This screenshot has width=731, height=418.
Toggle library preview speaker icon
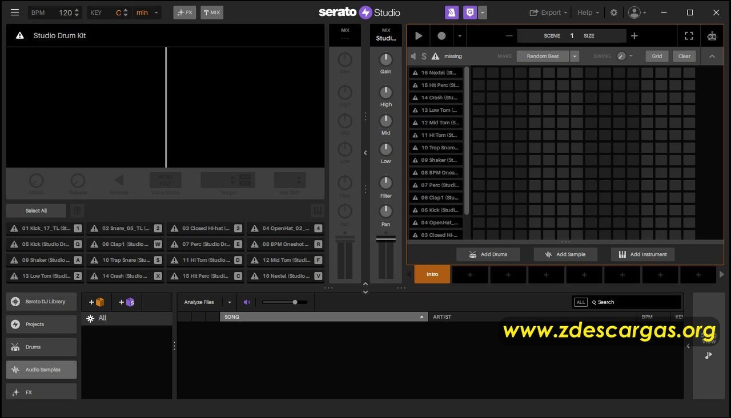[x=247, y=302]
